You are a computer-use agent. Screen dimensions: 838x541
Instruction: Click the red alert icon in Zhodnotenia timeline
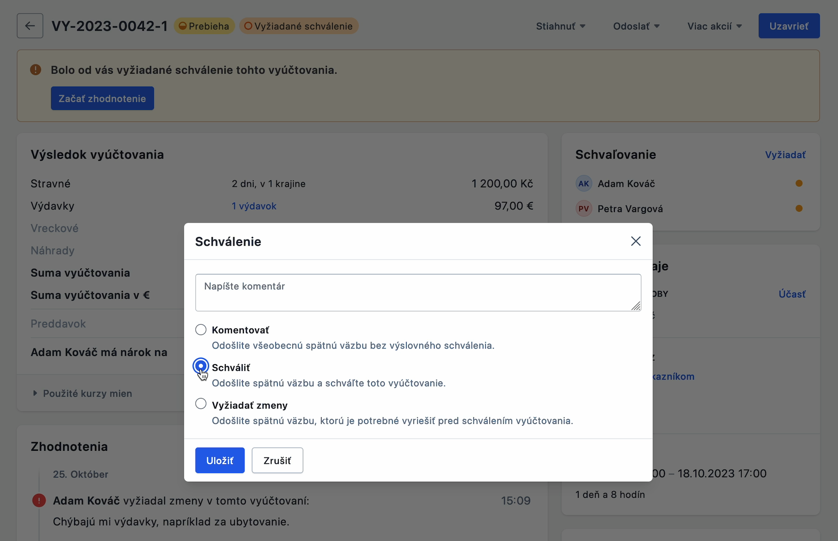(x=39, y=500)
